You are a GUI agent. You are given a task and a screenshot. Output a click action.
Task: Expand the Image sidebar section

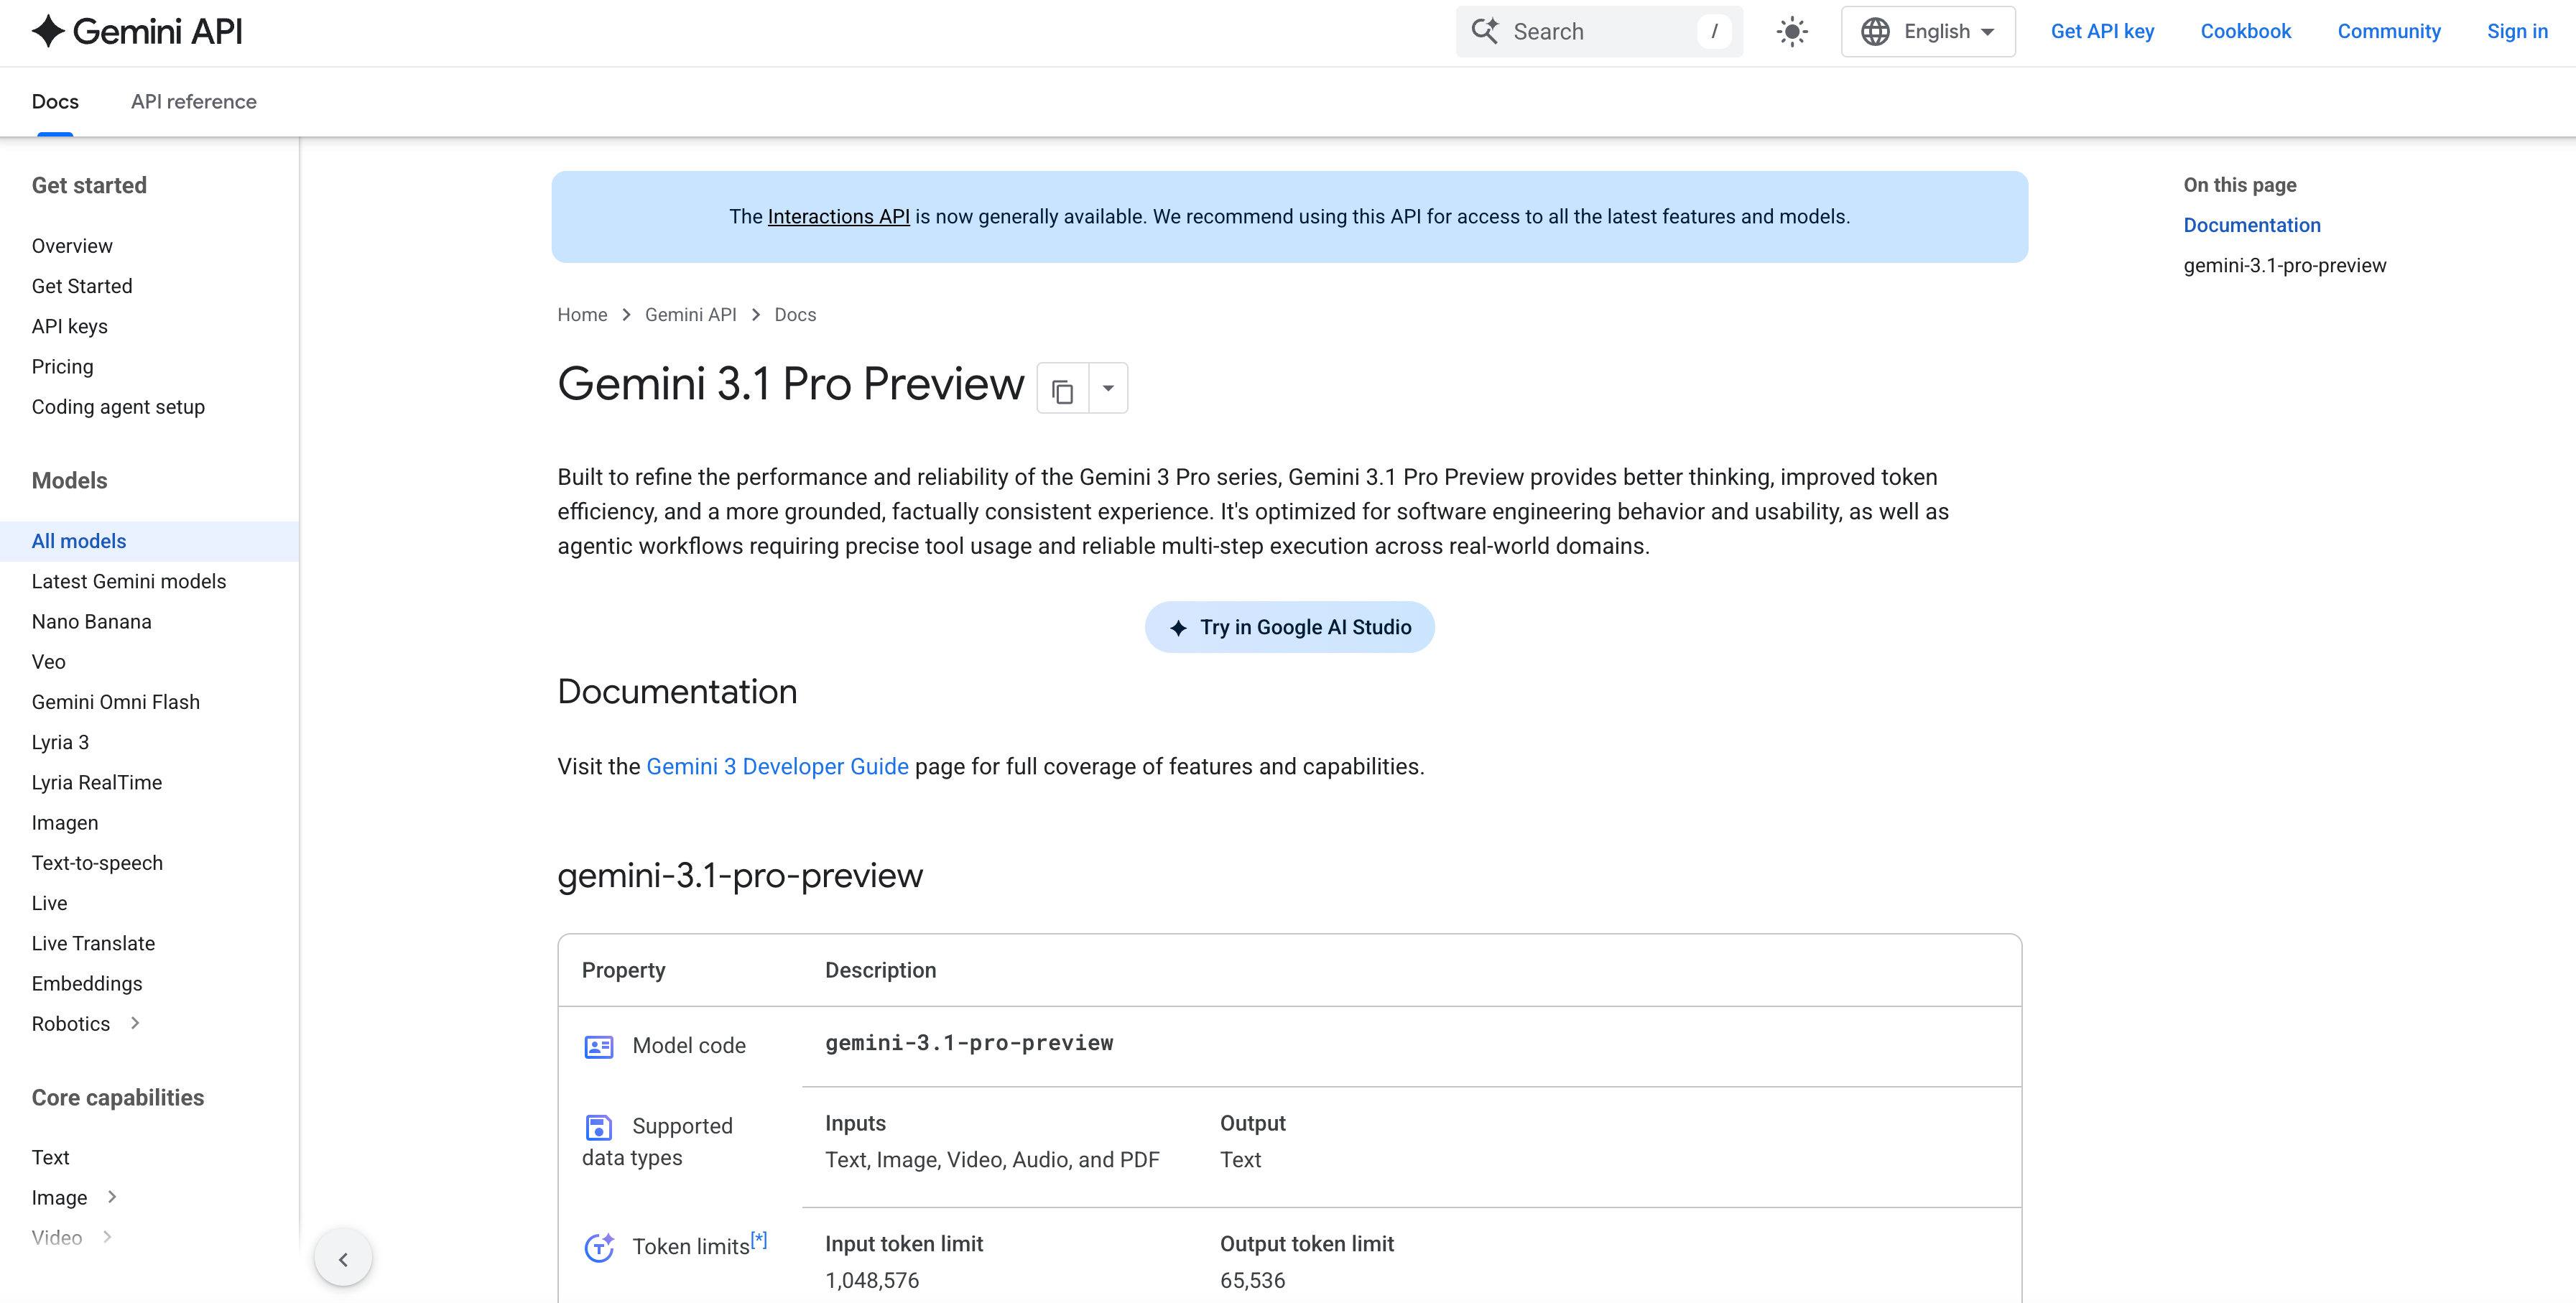coord(112,1197)
